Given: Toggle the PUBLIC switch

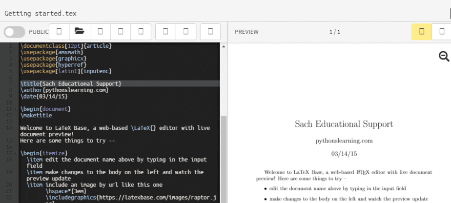Looking at the screenshot, I should (14, 32).
